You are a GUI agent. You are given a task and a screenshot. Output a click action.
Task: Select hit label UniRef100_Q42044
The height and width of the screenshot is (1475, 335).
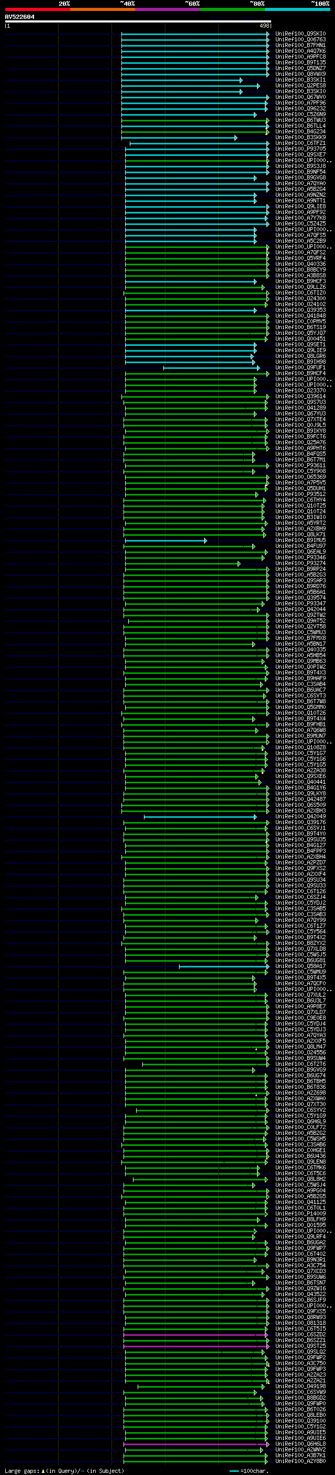[300, 609]
